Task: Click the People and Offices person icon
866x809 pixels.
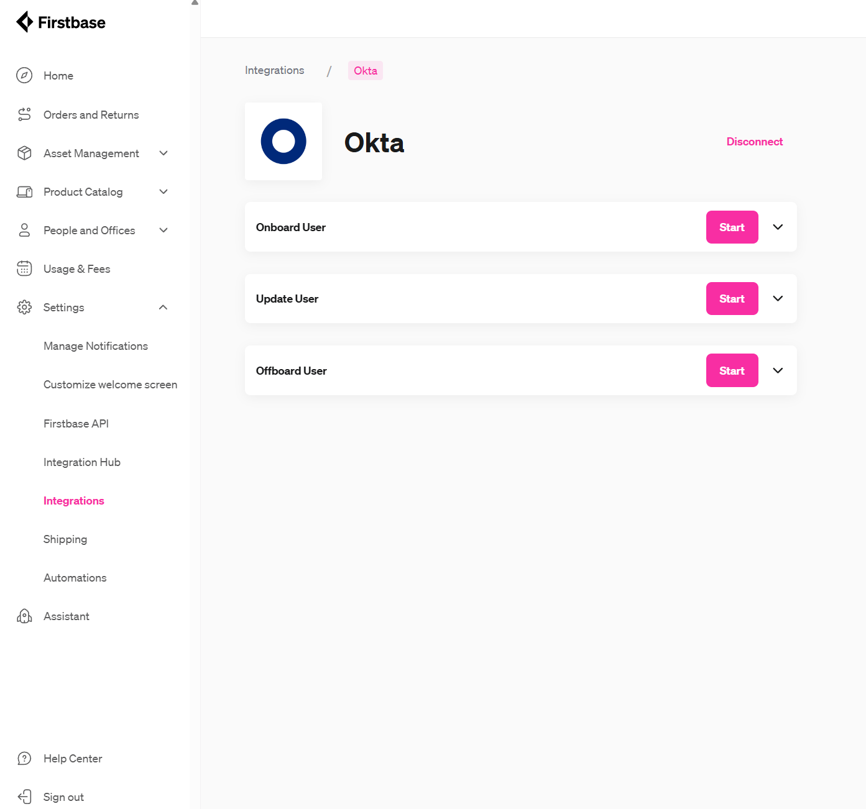Action: click(24, 231)
